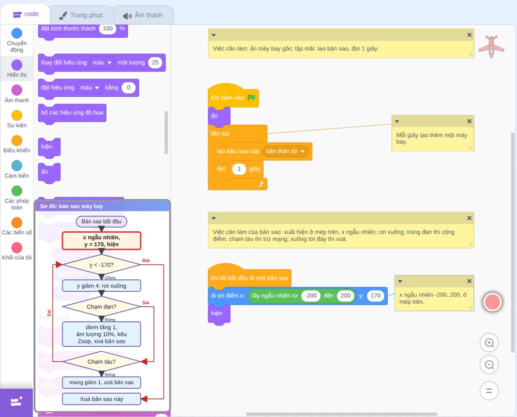517x417 pixels.
Task: Open the 'màu' dropdown in đặt hiệu ứng
Action: click(x=89, y=88)
